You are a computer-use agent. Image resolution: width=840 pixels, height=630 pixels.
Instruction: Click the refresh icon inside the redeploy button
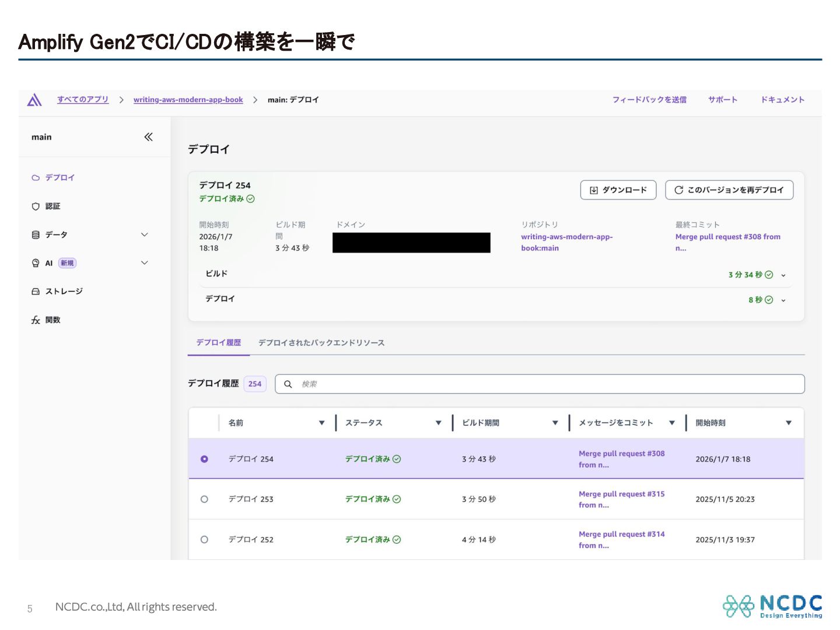click(679, 190)
